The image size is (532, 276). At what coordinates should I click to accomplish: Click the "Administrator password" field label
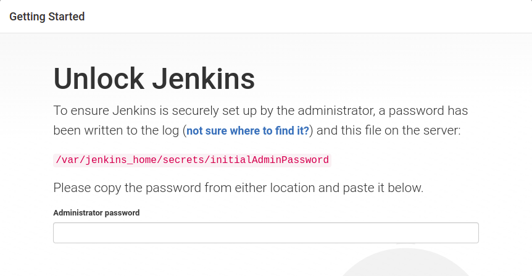[96, 213]
